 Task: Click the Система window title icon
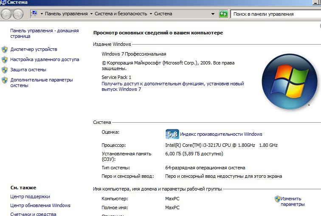(3, 2)
